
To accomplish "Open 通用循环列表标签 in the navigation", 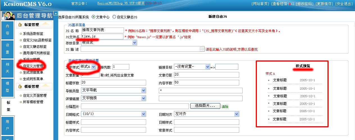I will tap(37, 53).
